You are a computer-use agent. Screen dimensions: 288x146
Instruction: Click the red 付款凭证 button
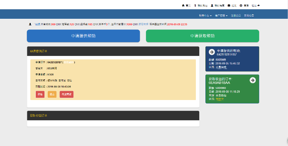[x=66, y=94]
